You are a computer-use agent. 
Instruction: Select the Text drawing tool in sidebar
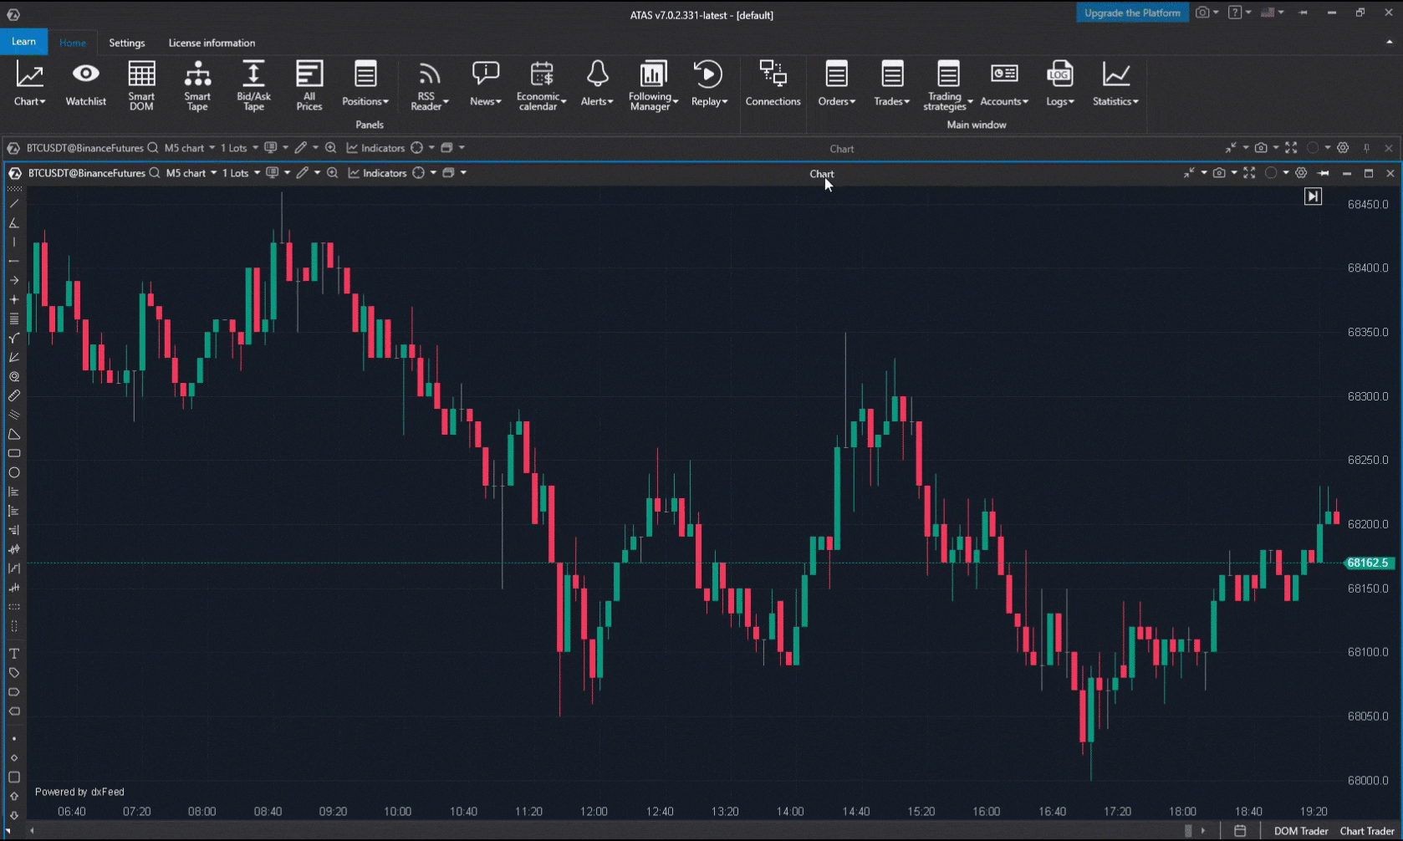pyautogui.click(x=14, y=654)
